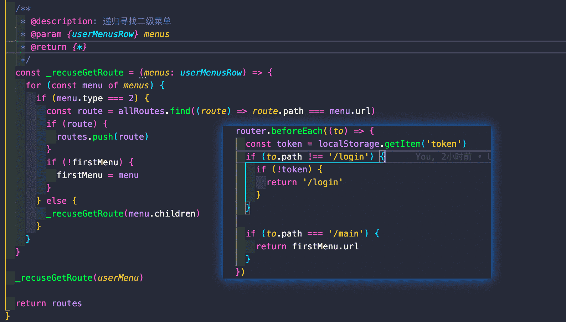Screen dimensions: 566x322
Task: Click 'userMenusRow' type annotation in arrow function
Action: 211,73
